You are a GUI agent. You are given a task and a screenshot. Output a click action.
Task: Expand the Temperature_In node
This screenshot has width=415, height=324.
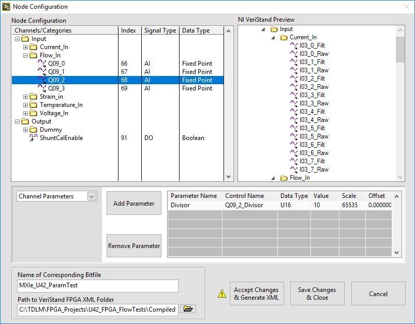pos(25,105)
